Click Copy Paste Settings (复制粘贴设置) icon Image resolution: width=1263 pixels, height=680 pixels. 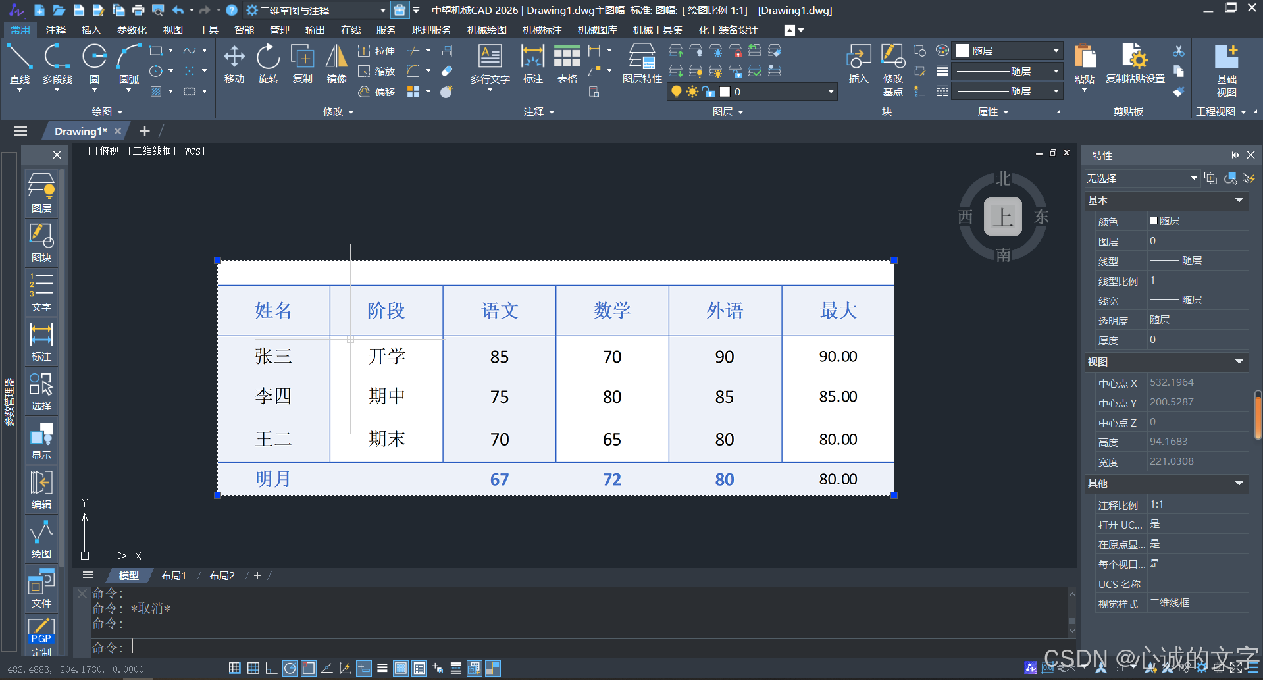1135,65
